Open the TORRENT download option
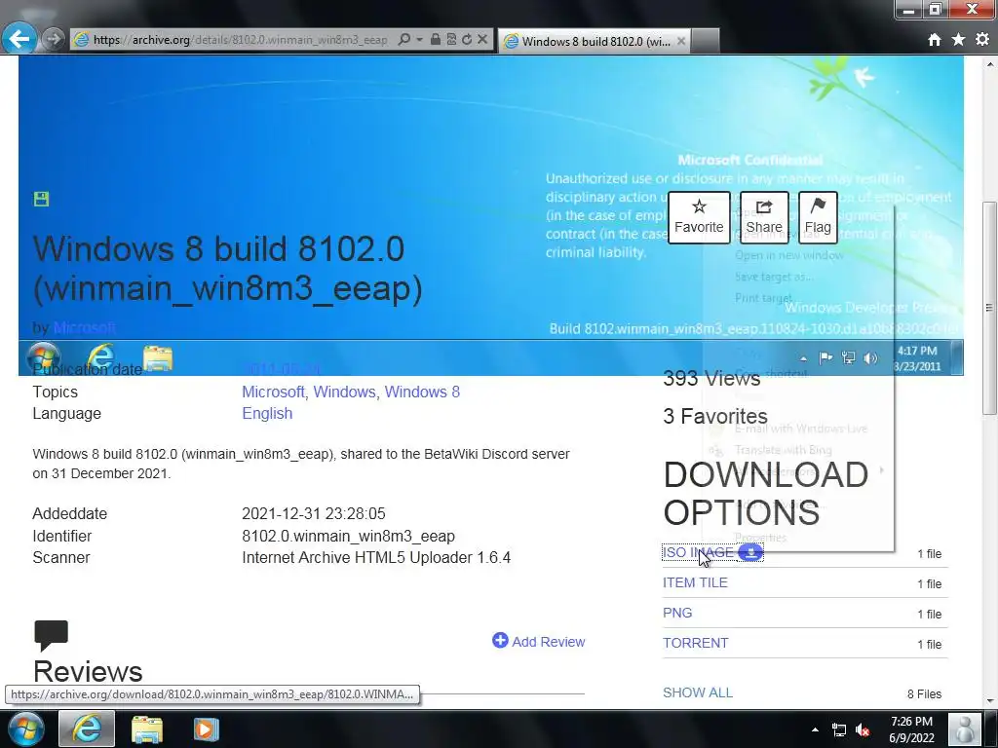The image size is (998, 748). pyautogui.click(x=695, y=643)
